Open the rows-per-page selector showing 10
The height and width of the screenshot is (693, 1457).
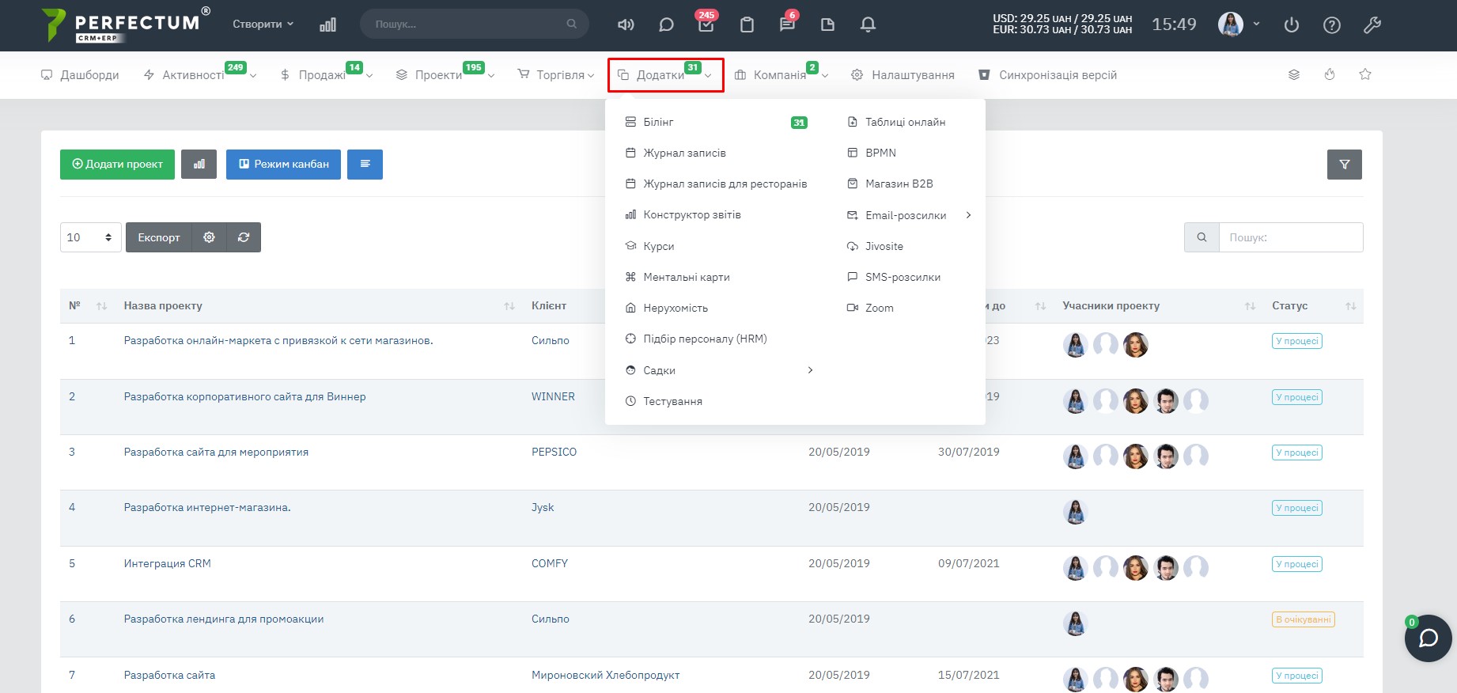(x=90, y=237)
